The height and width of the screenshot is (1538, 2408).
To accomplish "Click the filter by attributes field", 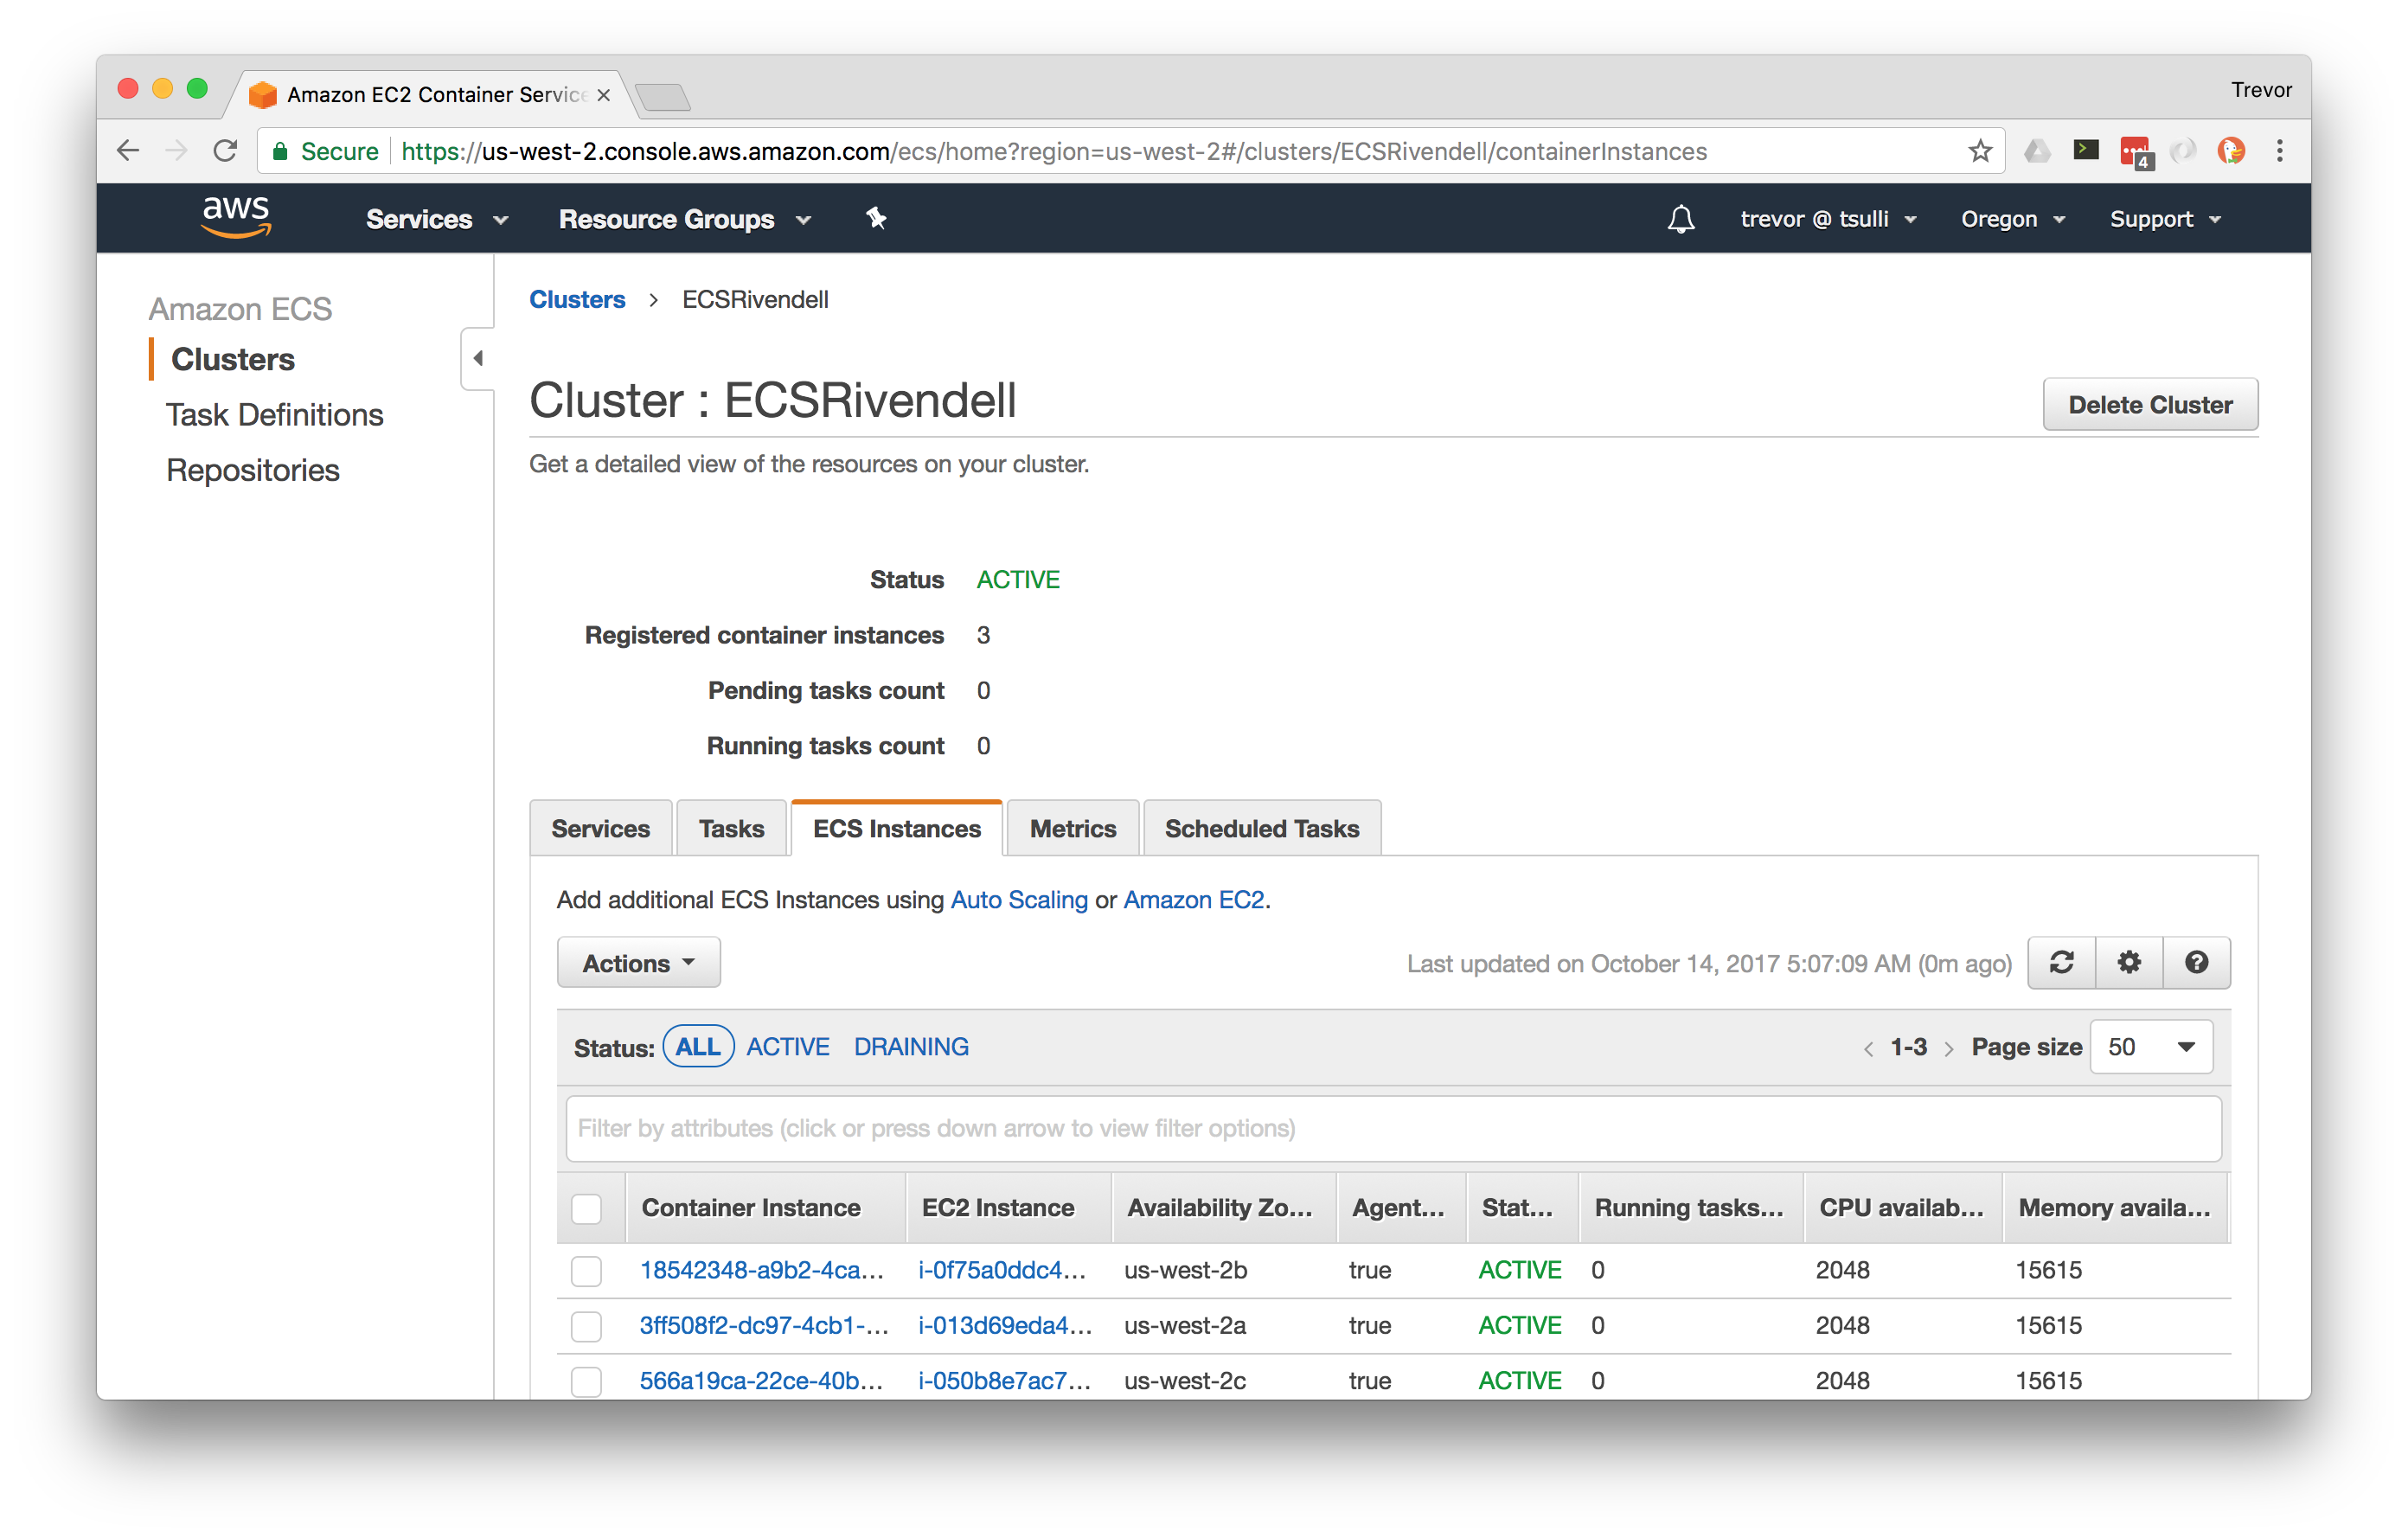I will click(1393, 1129).
